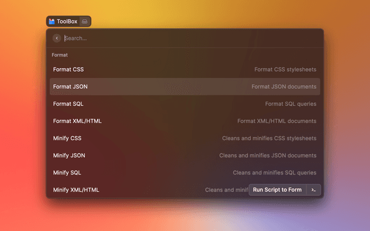Image resolution: width=370 pixels, height=231 pixels.
Task: Select the Format CSS command
Action: pyautogui.click(x=68, y=69)
